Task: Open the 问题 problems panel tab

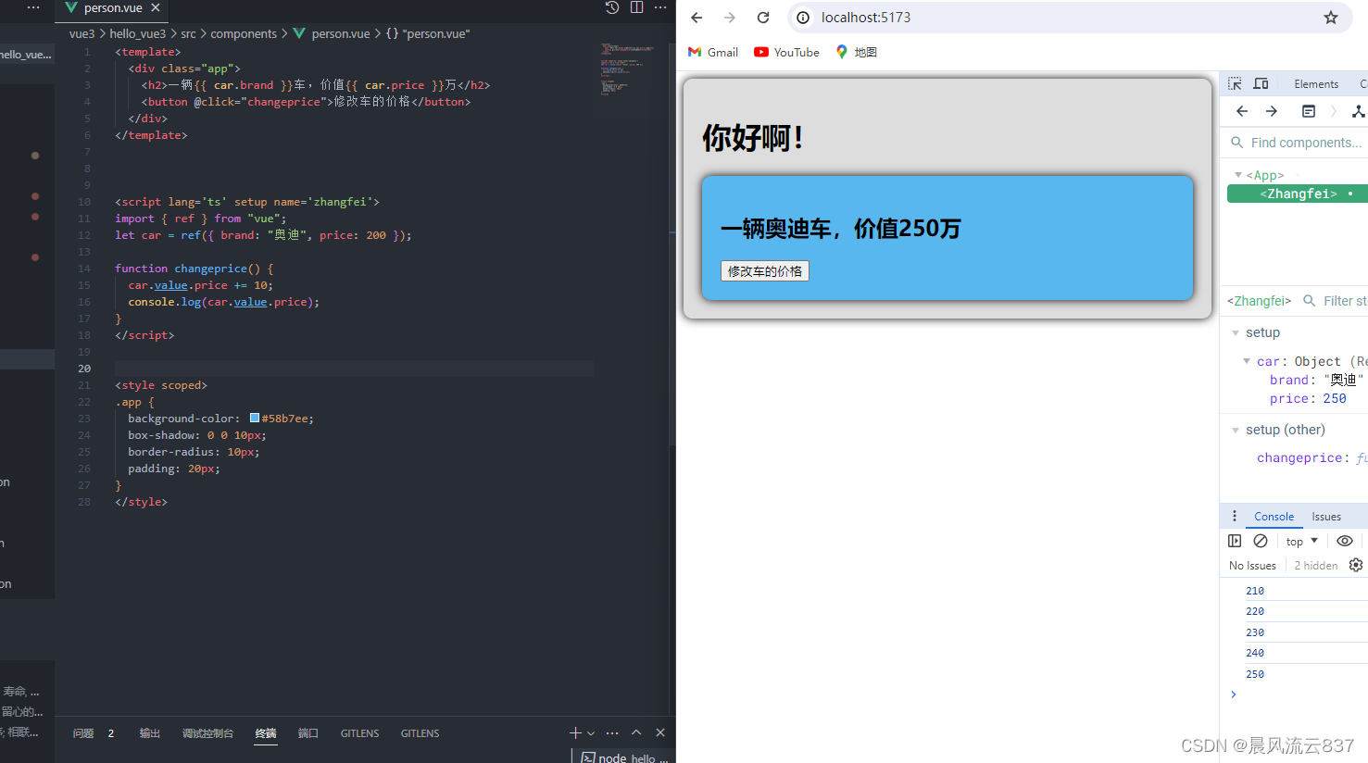Action: 83,733
